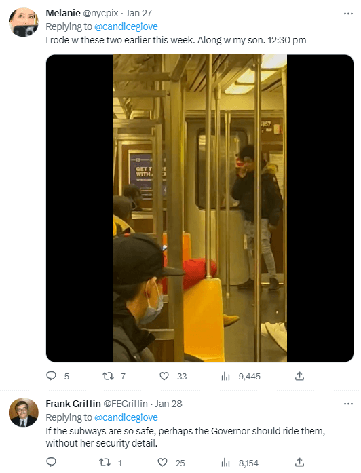Viewport: 361px width, 473px height.
Task: View analytics icon showing 9,445 views
Action: click(x=225, y=376)
